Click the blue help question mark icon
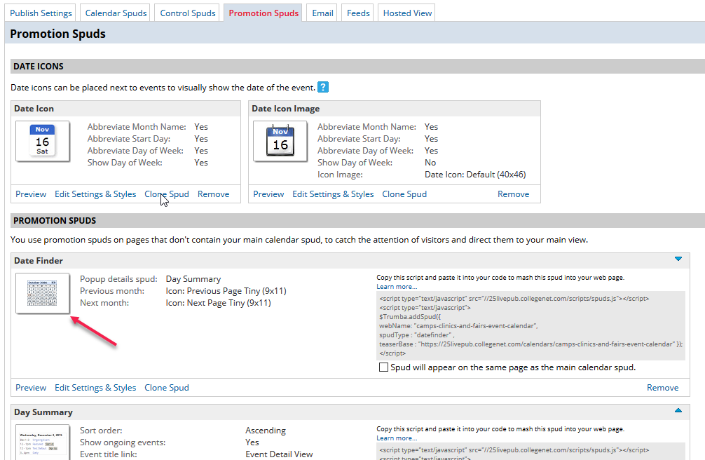The height and width of the screenshot is (460, 705). click(x=323, y=87)
